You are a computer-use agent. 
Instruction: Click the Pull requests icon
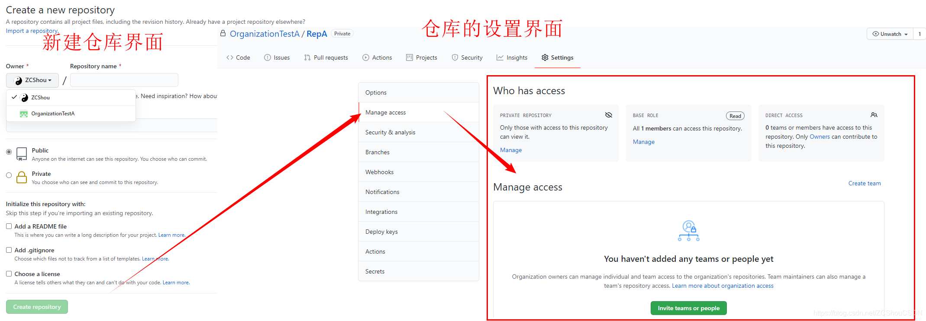click(x=307, y=57)
